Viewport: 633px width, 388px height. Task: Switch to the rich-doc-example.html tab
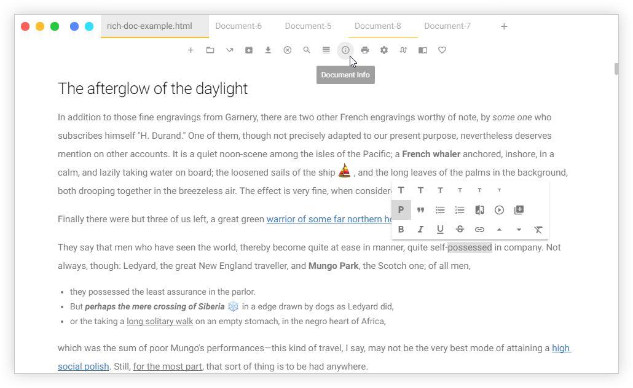point(155,26)
